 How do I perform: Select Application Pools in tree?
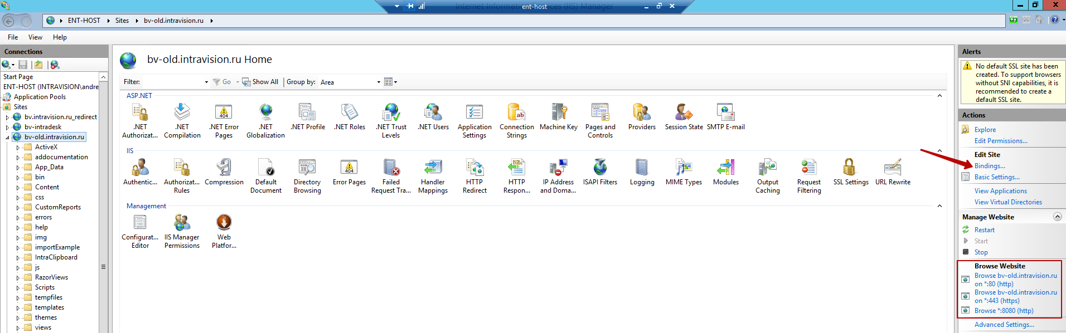pyautogui.click(x=40, y=97)
